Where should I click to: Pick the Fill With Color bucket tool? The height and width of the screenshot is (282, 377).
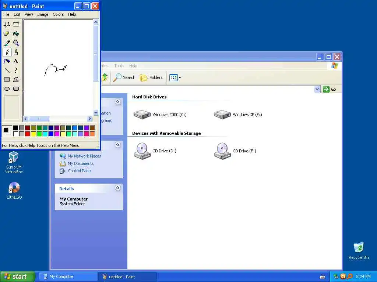coord(16,33)
